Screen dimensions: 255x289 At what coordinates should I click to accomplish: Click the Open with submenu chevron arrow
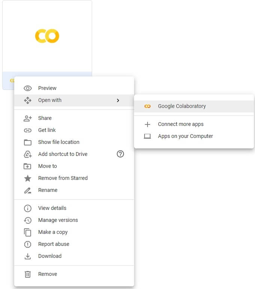118,100
